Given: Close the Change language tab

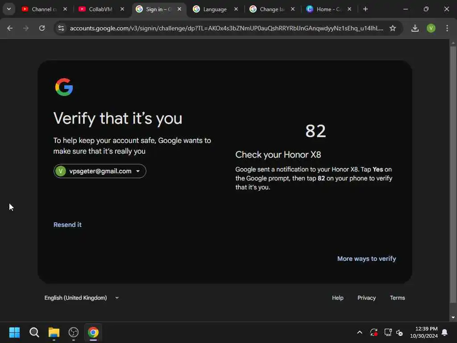Looking at the screenshot, I should (x=293, y=9).
